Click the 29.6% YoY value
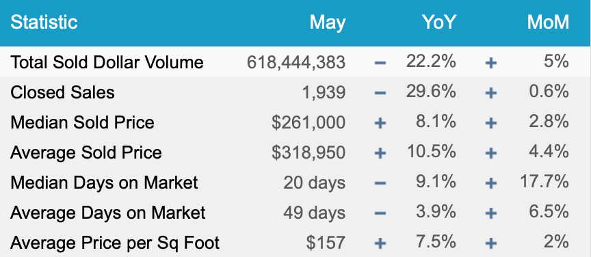Image resolution: width=591 pixels, height=257 pixels. pyautogui.click(x=431, y=91)
